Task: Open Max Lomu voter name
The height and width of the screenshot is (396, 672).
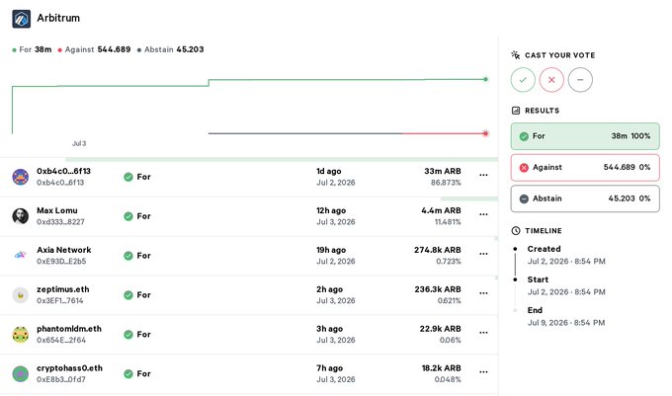Action: coord(57,210)
